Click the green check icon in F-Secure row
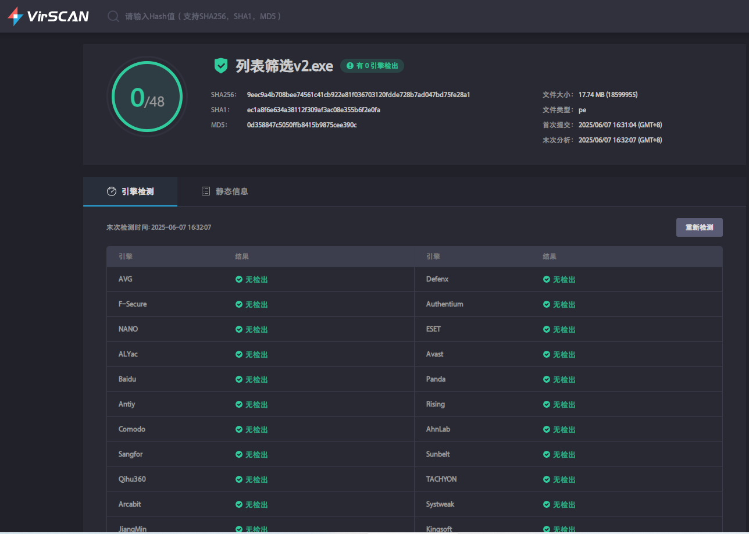This screenshot has width=749, height=534. (239, 304)
